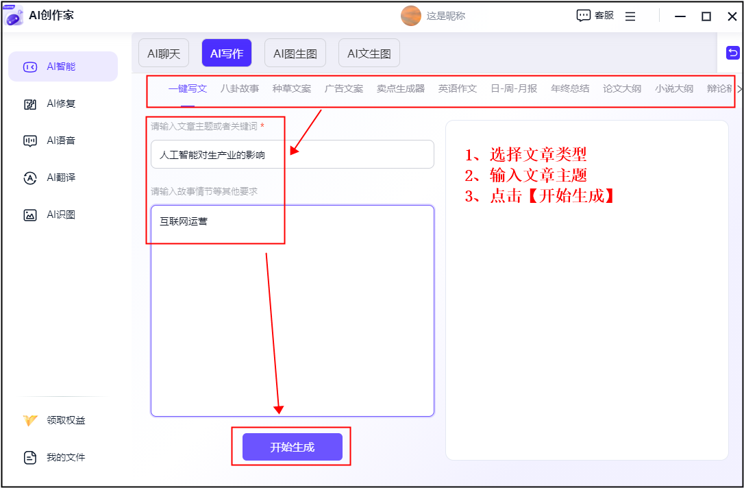Select the AI文生图 tab
The width and height of the screenshot is (744, 488).
[x=369, y=53]
